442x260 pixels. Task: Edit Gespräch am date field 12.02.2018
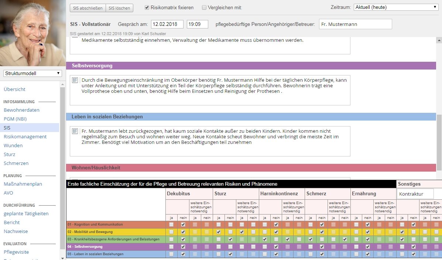click(x=167, y=24)
